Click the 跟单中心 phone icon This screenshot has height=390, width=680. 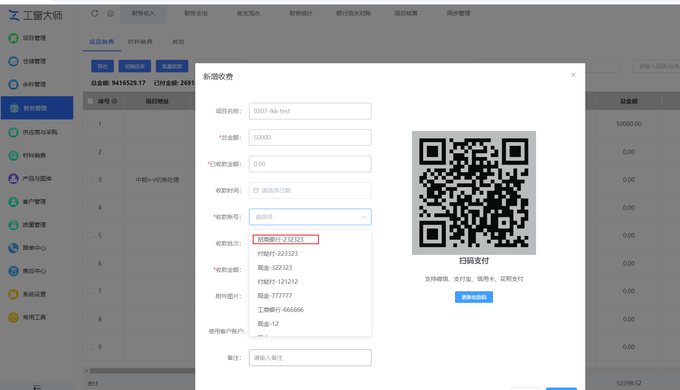pyautogui.click(x=14, y=248)
